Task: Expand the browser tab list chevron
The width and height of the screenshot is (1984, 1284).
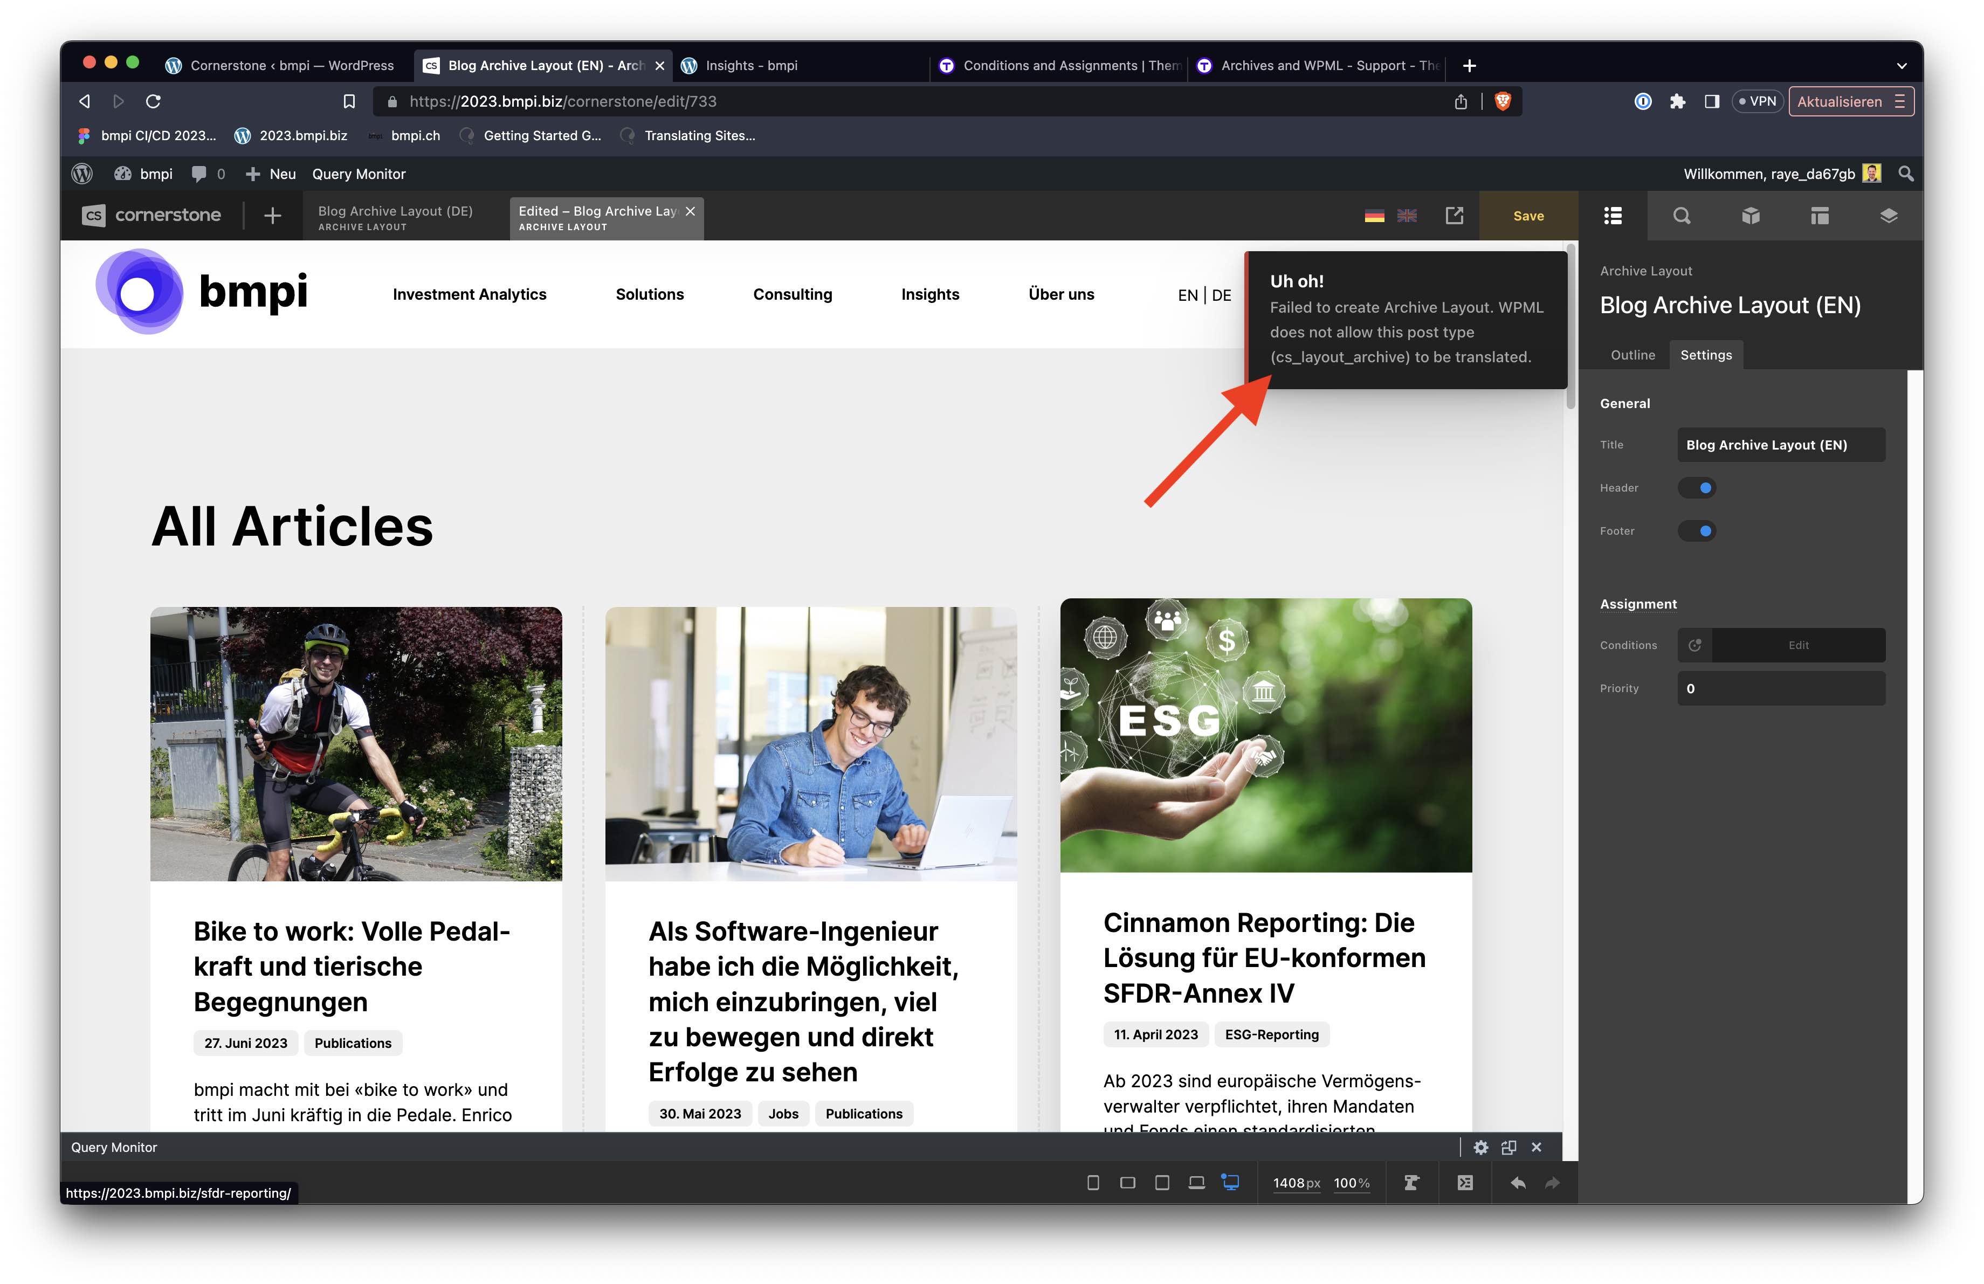Action: [x=1902, y=66]
